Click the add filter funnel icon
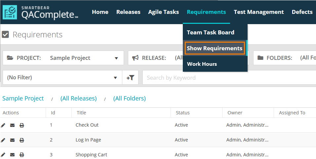The width and height of the screenshot is (316, 159). [130, 78]
